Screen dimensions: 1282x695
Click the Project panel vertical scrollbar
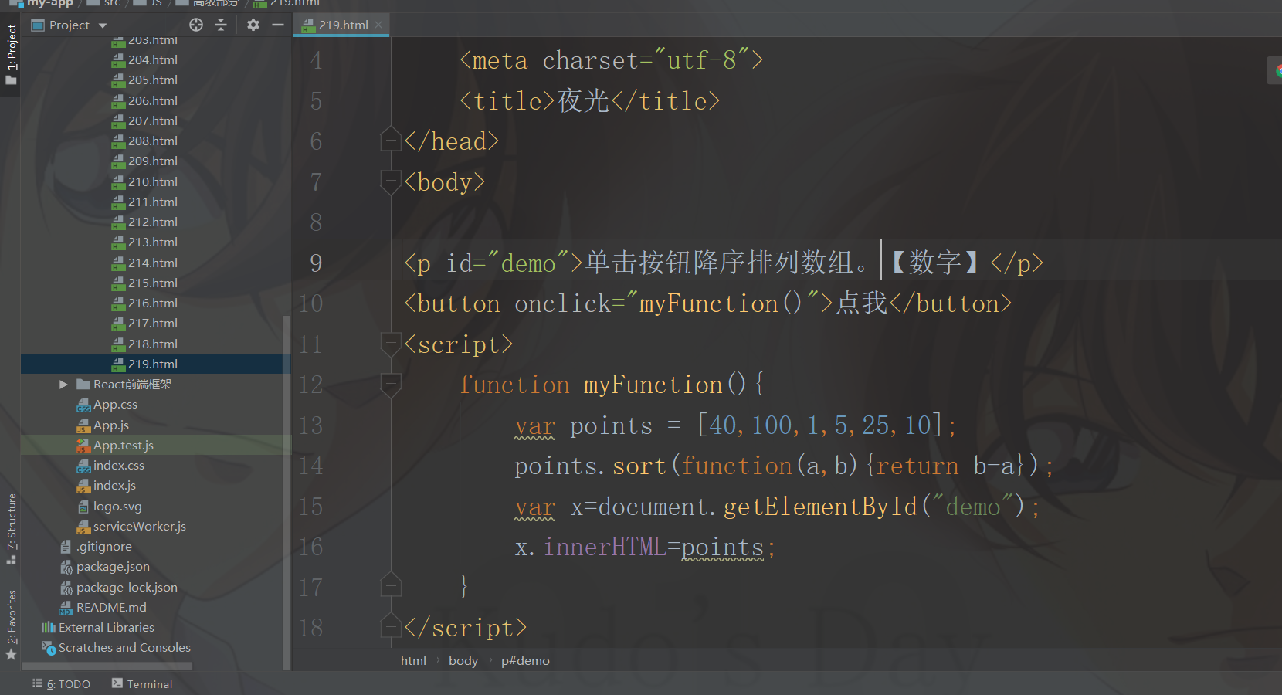click(287, 493)
